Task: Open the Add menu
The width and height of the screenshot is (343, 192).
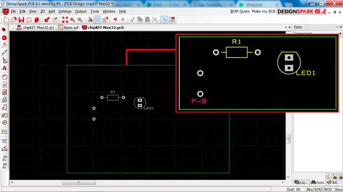Action: point(51,11)
